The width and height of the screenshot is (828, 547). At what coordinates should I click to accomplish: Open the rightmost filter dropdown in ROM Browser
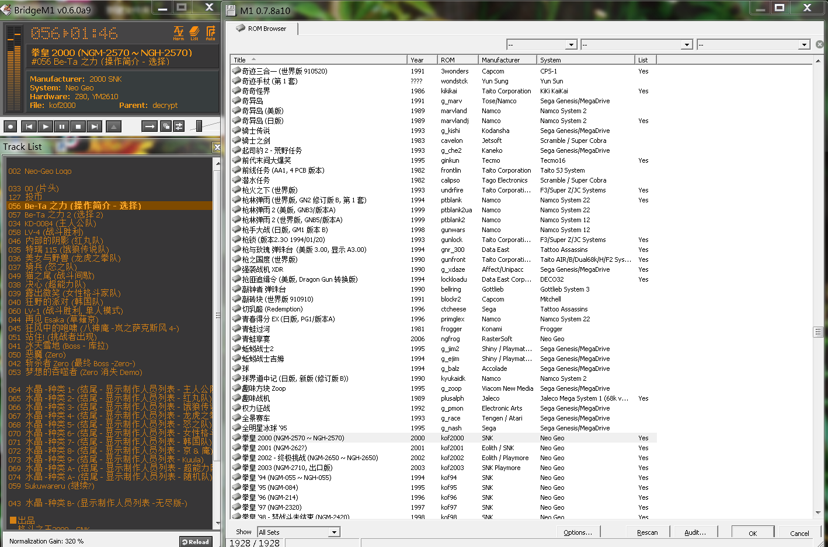click(x=753, y=44)
